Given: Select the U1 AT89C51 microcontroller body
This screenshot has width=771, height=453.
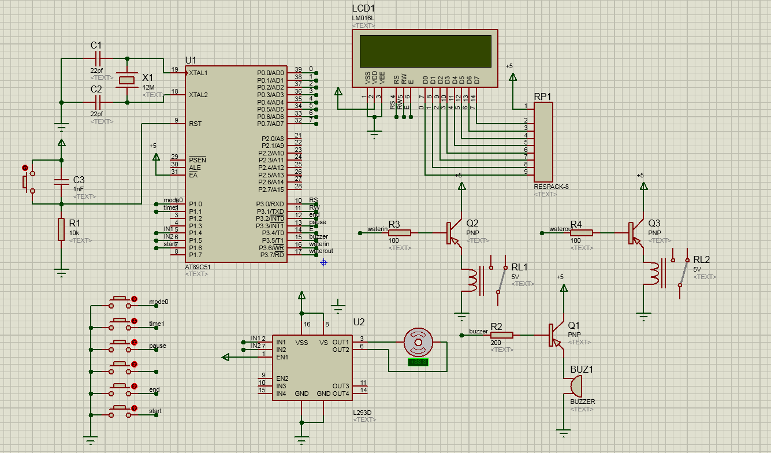Looking at the screenshot, I should pos(236,164).
